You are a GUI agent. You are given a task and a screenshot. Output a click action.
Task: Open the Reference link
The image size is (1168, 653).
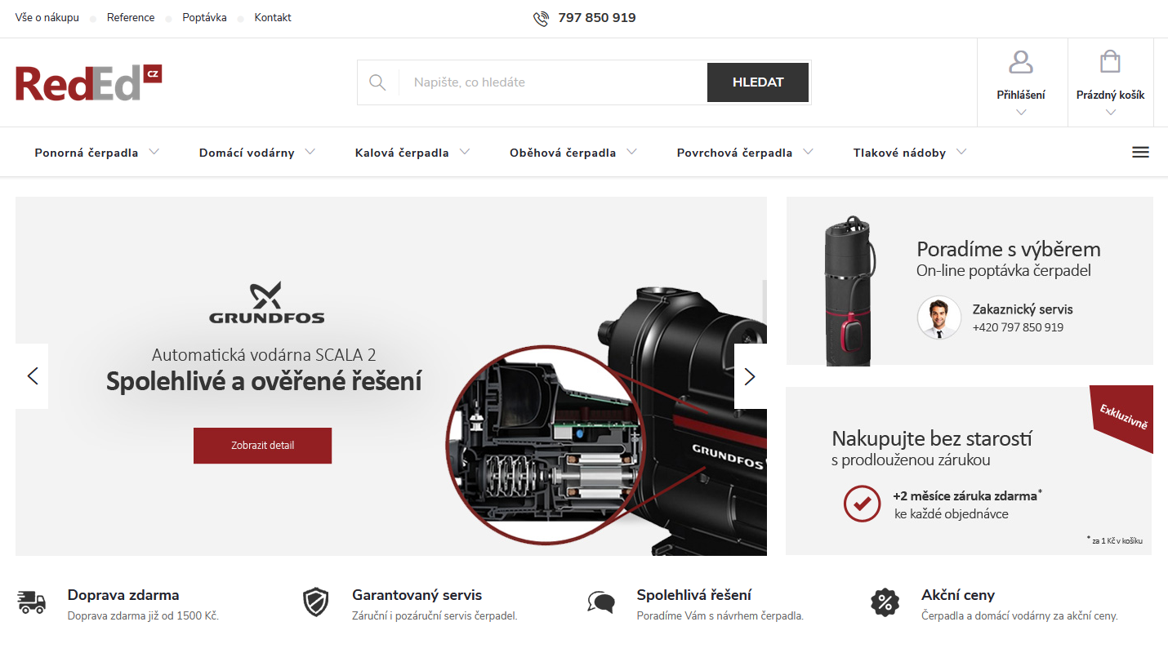pos(131,18)
